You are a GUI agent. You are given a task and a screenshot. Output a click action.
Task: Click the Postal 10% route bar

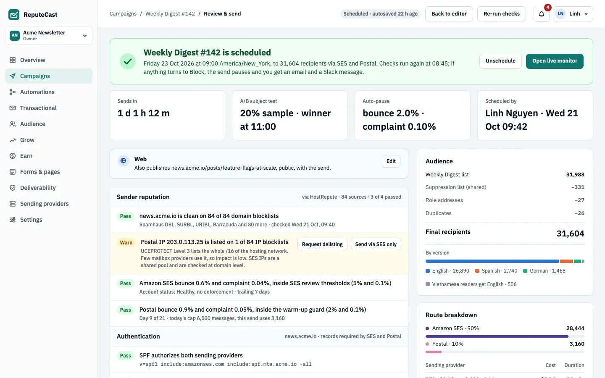click(505, 352)
